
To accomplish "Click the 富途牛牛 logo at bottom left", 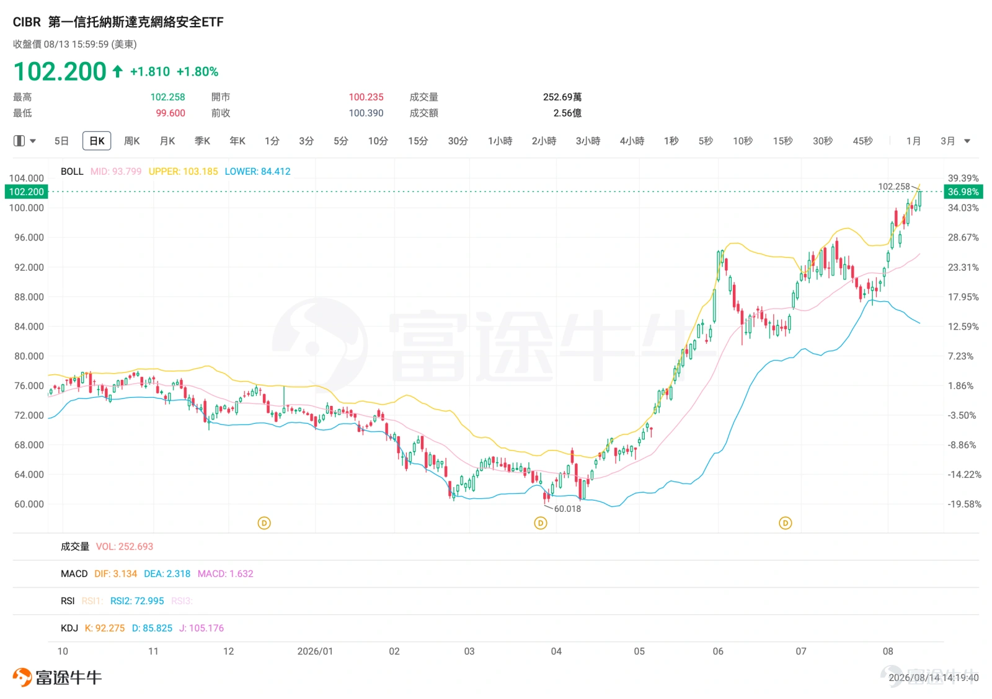I will [x=57, y=677].
